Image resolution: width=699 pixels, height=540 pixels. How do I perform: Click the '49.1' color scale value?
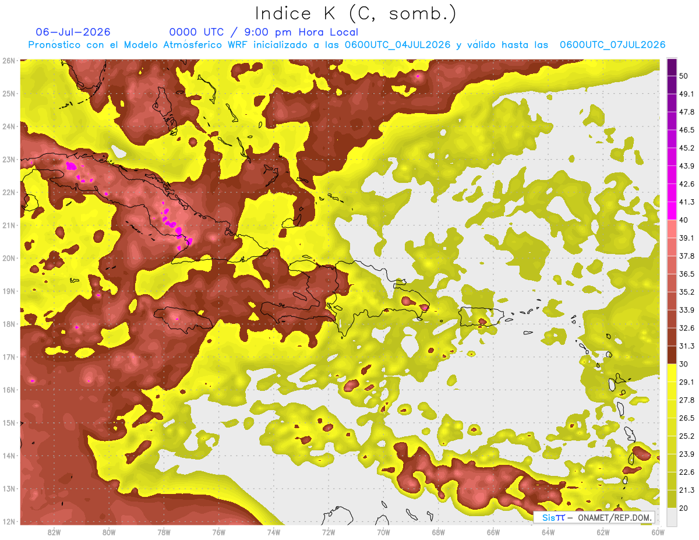pos(687,94)
